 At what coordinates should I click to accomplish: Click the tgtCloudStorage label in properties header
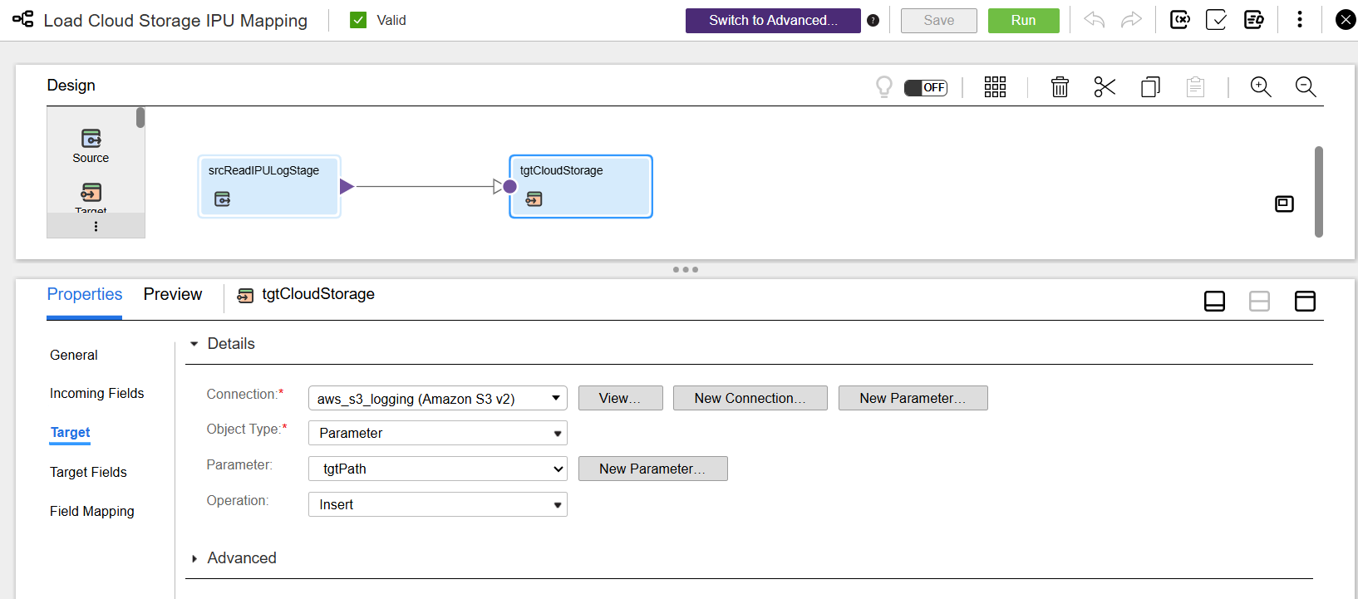(x=318, y=294)
